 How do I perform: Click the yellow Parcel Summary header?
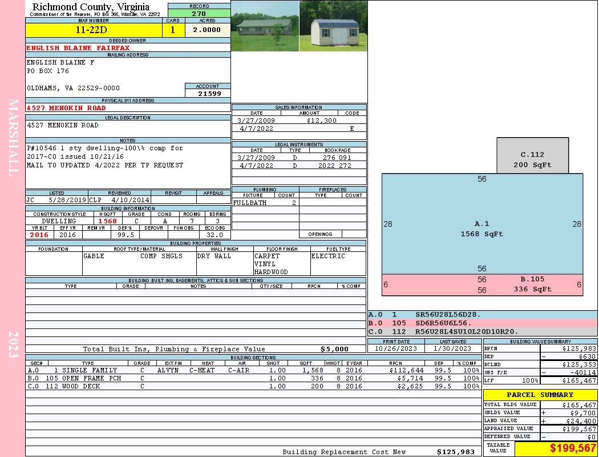click(x=540, y=395)
